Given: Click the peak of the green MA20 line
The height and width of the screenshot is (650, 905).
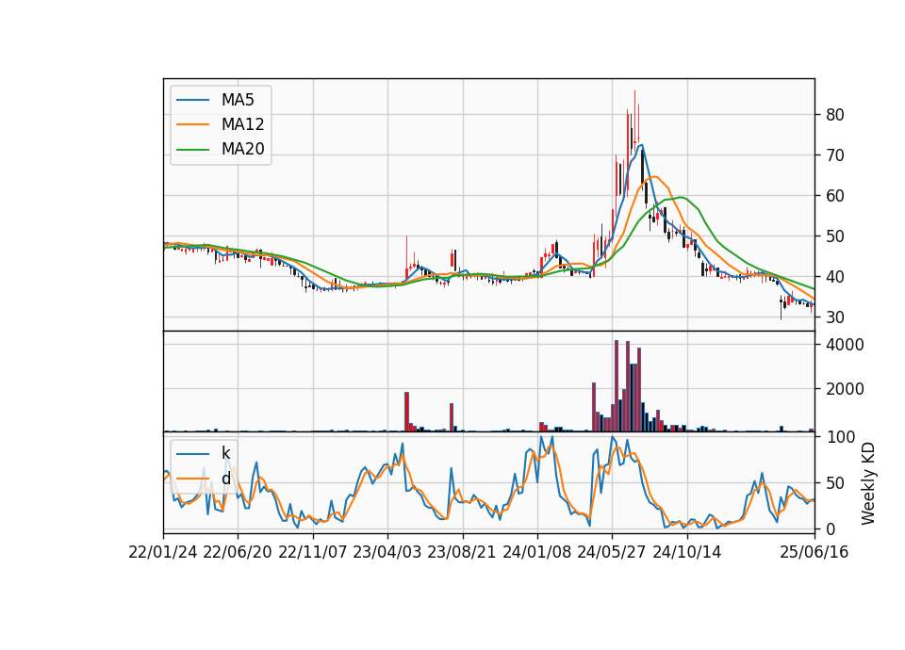Looking at the screenshot, I should coord(682,197).
